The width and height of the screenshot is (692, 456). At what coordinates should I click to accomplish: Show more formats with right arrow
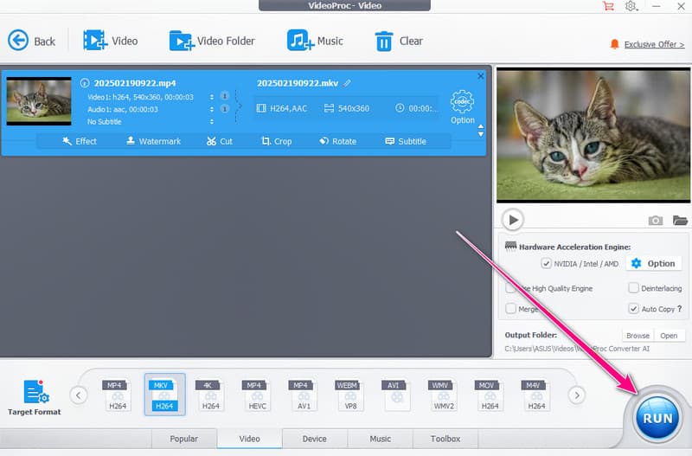pos(577,395)
